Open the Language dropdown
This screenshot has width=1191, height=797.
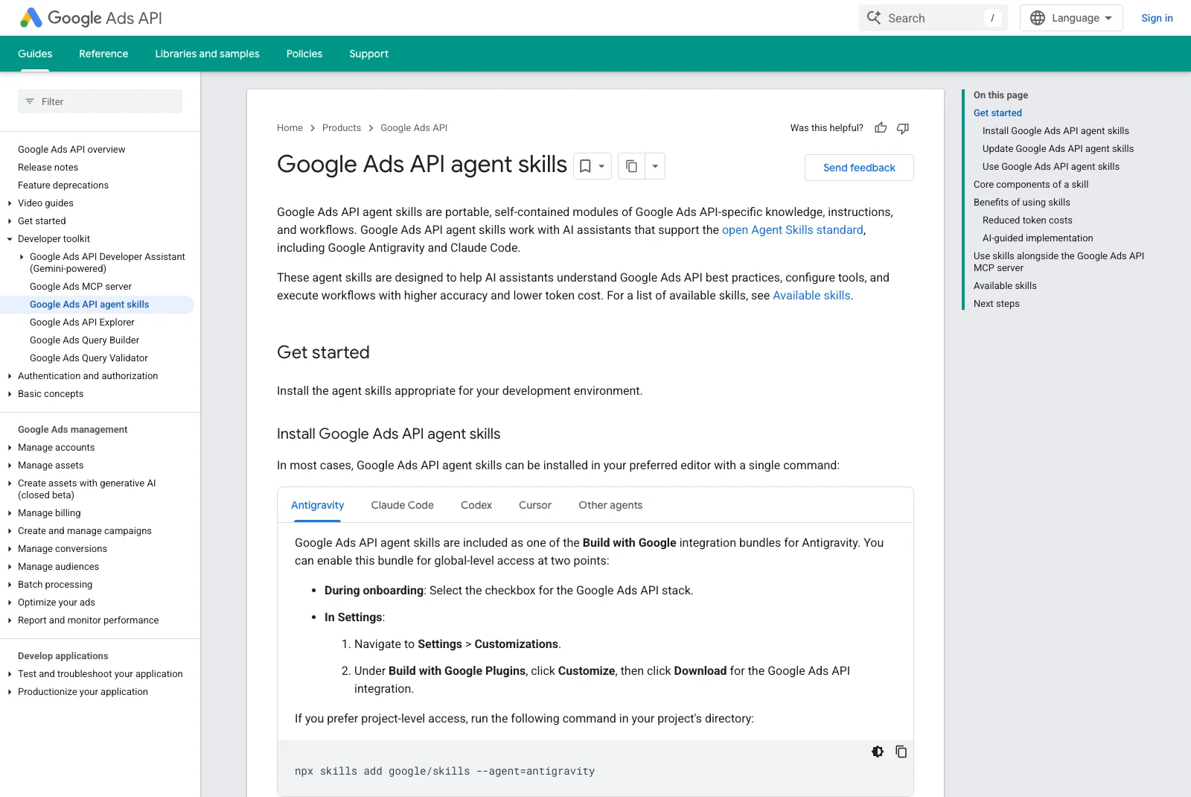pos(1071,18)
